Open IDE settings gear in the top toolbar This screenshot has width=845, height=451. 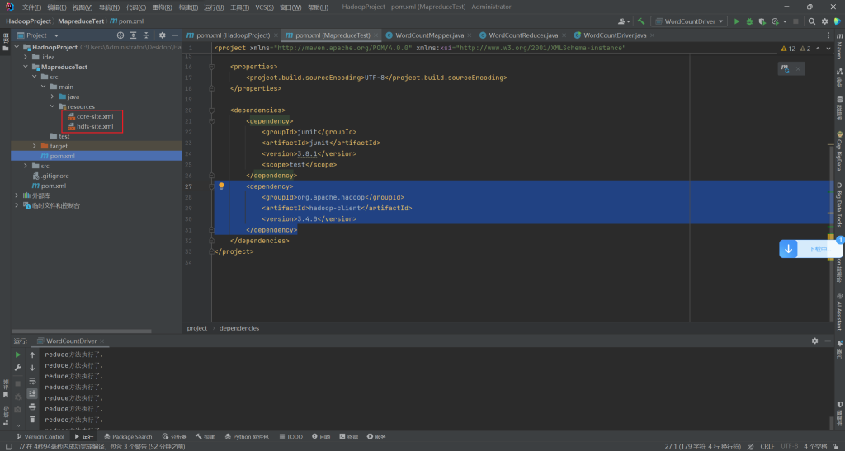pos(824,21)
